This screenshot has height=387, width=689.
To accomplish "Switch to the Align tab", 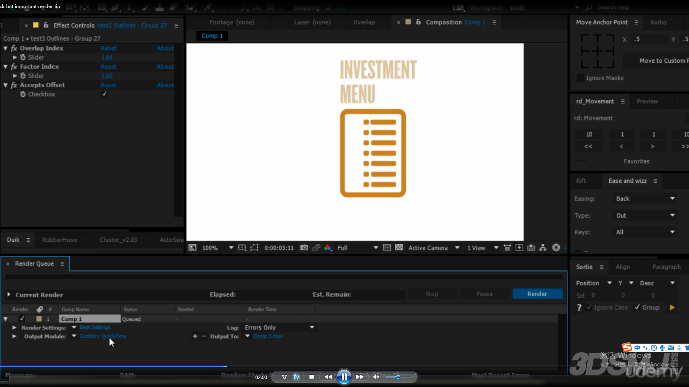I will pyautogui.click(x=623, y=267).
